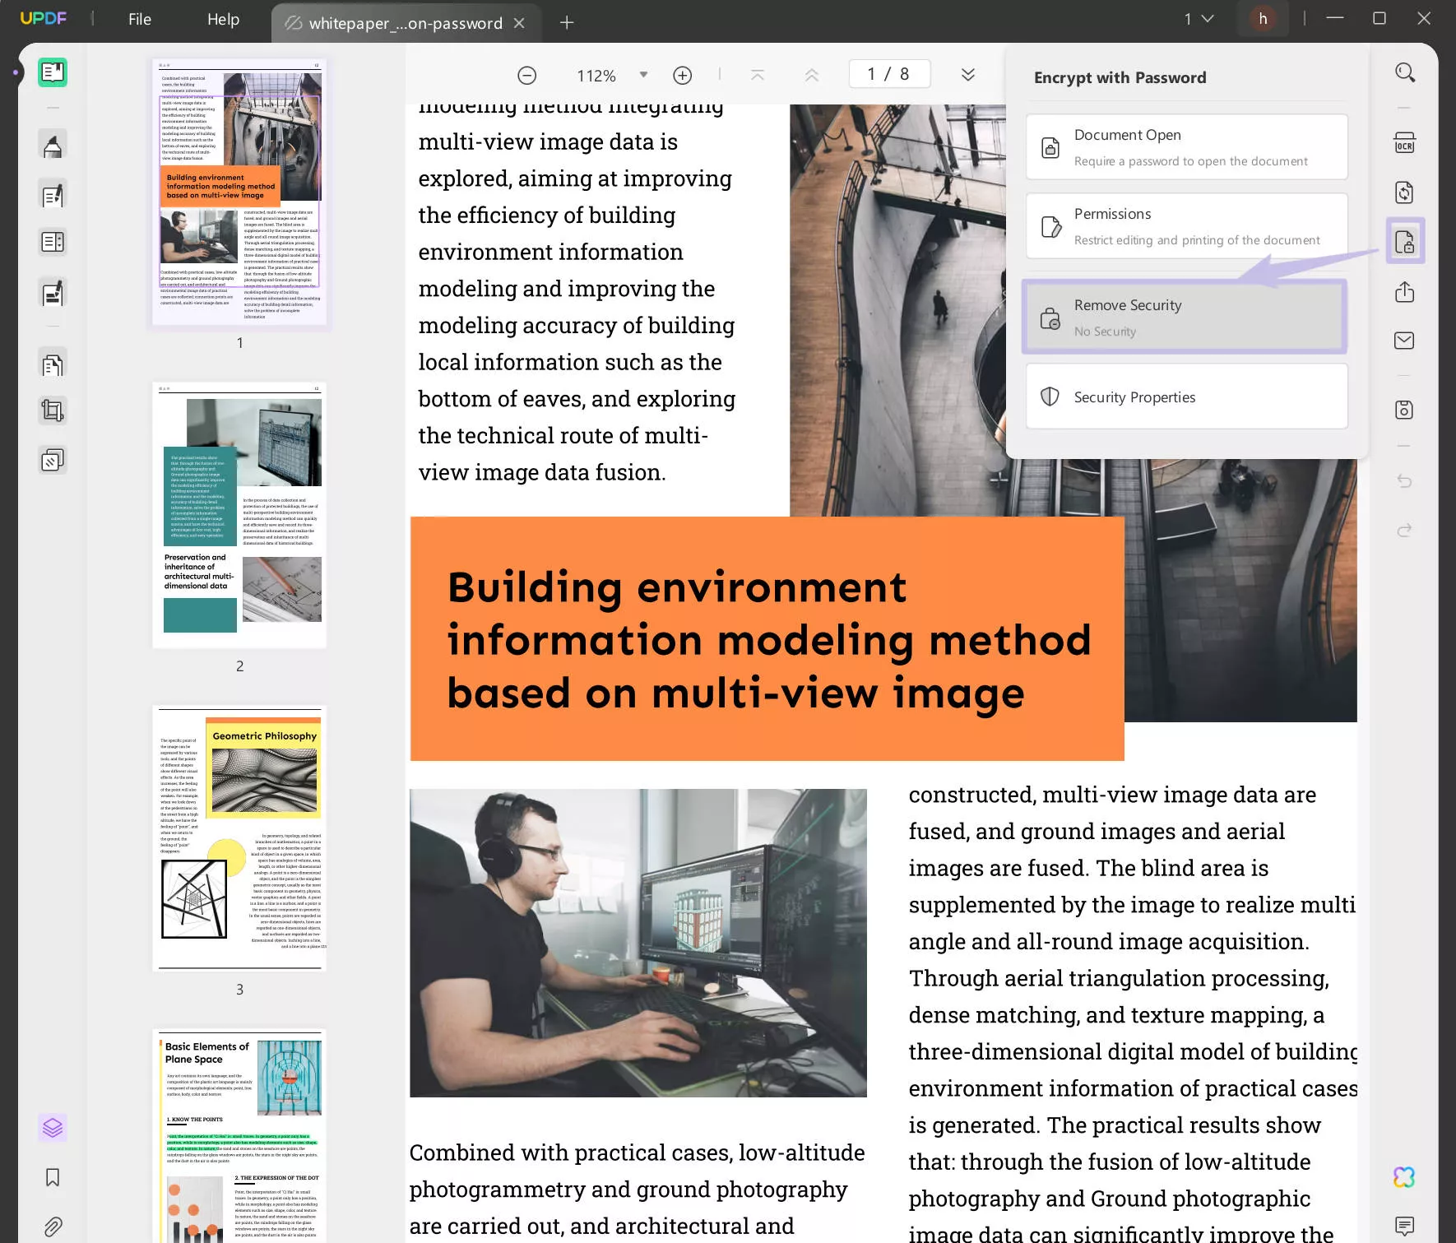
Task: Open the share file icon
Action: click(1404, 292)
